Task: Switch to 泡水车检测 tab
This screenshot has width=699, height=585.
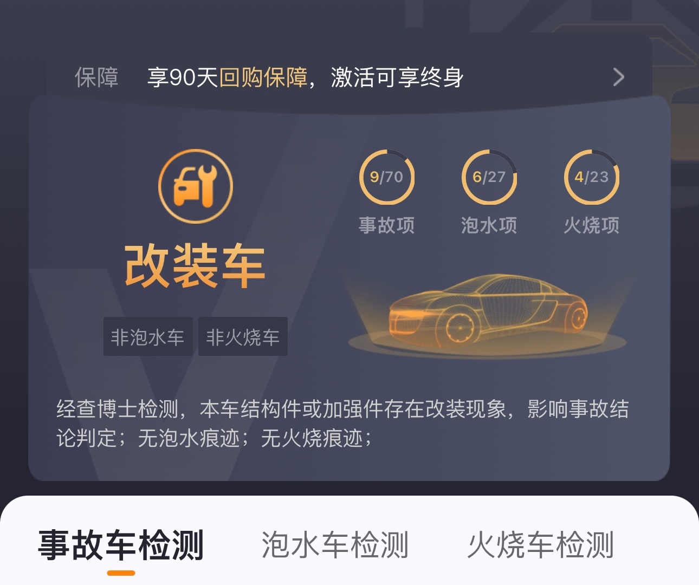Action: (335, 545)
